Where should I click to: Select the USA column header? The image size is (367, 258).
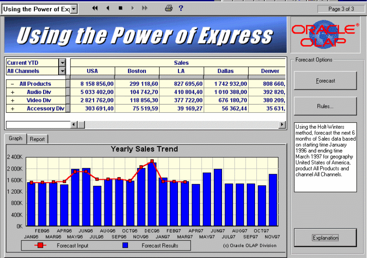click(x=92, y=71)
